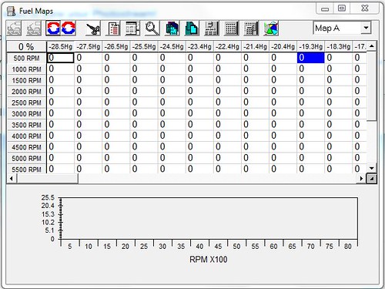
Task: Click the teal paste pages icon
Action: click(192, 29)
